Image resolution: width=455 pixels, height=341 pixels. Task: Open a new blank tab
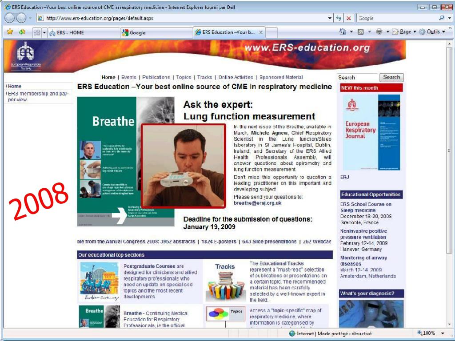[x=271, y=32]
